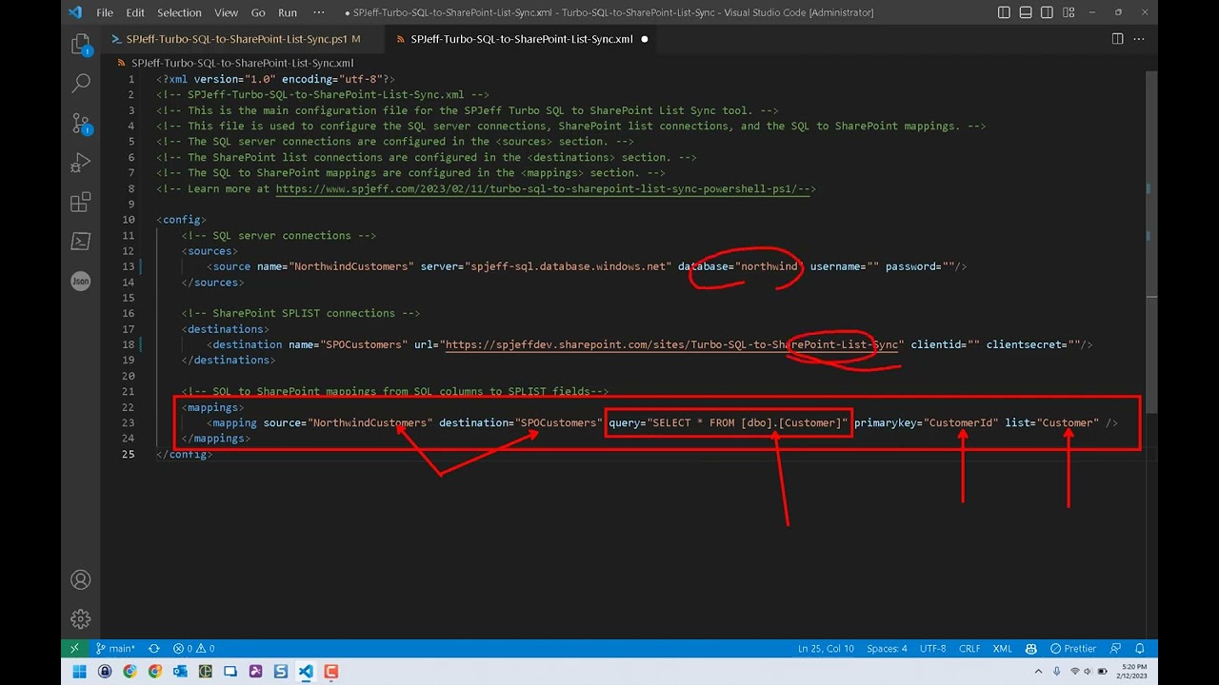Click 'SELECT * FROM [dbo].[Customer]' query text

click(x=747, y=422)
